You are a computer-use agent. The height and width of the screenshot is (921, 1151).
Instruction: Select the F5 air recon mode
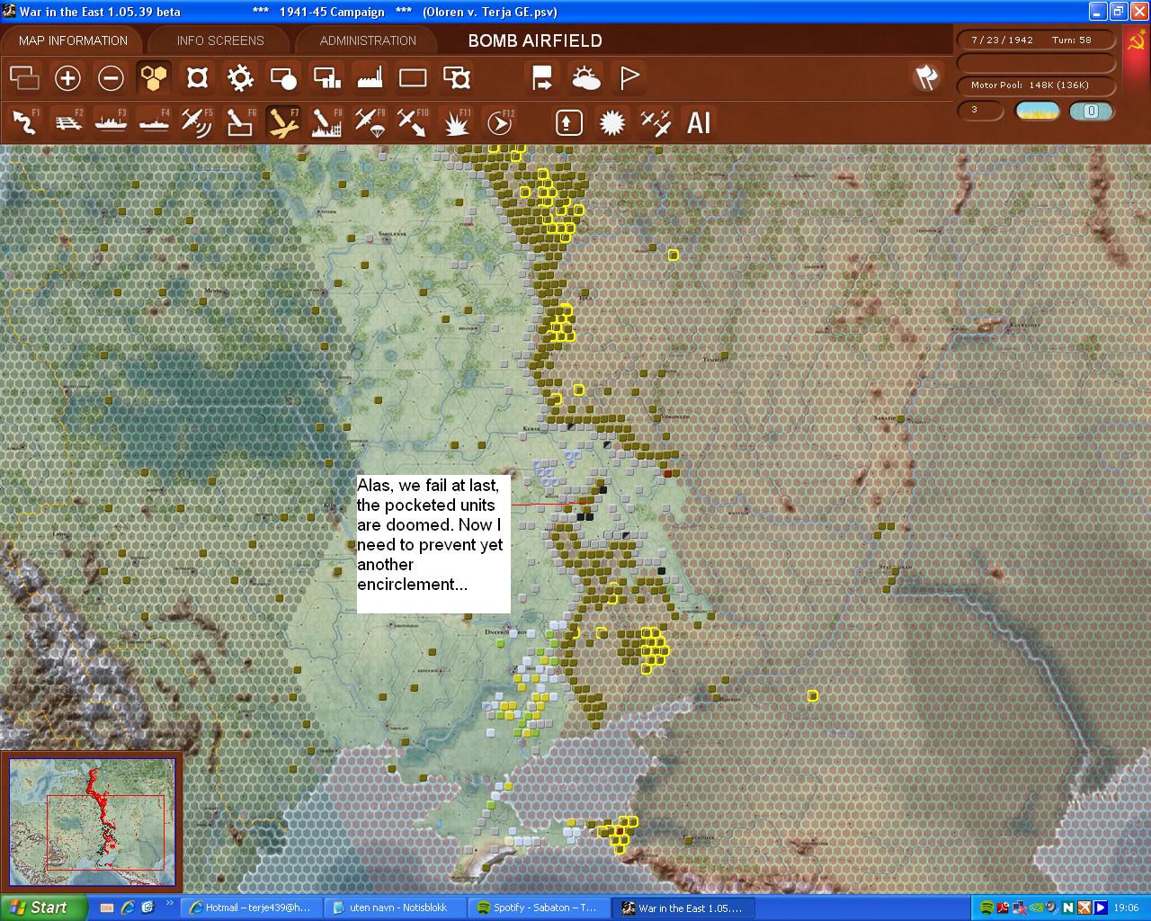point(197,121)
